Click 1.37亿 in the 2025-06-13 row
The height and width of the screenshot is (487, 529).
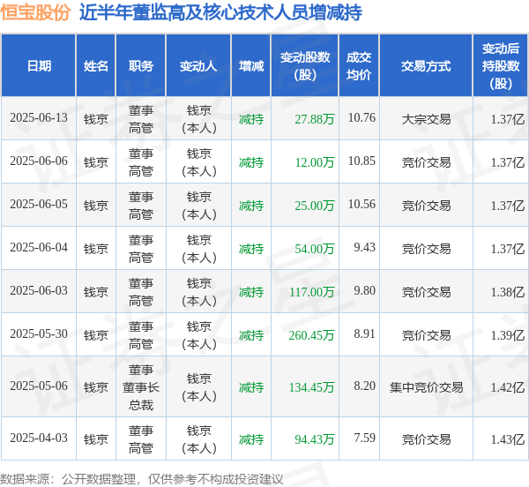pos(508,119)
